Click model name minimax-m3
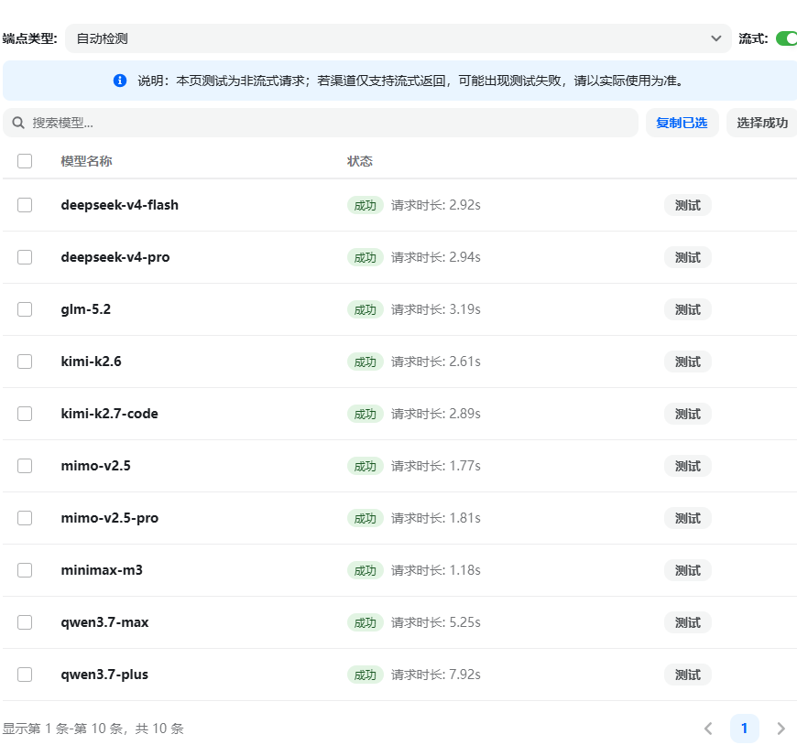 [102, 570]
